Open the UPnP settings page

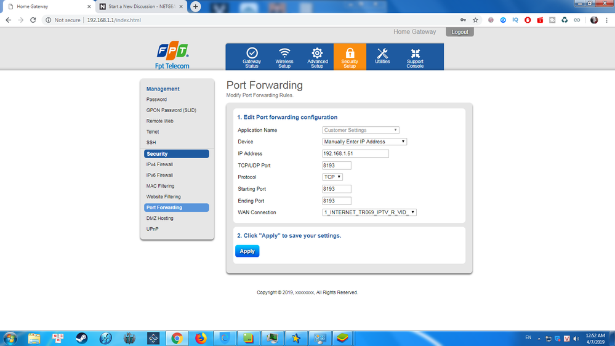(153, 229)
